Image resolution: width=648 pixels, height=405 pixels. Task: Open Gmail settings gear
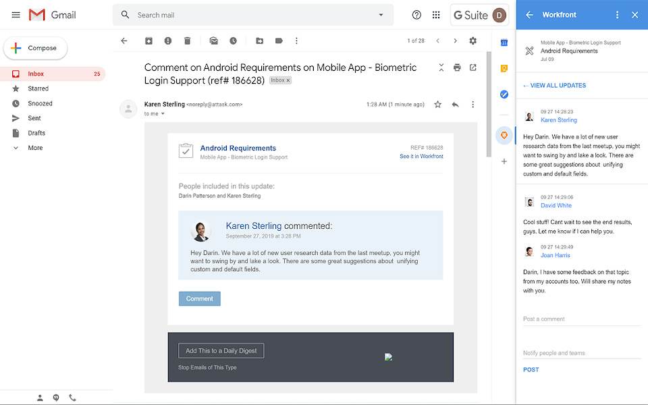473,40
